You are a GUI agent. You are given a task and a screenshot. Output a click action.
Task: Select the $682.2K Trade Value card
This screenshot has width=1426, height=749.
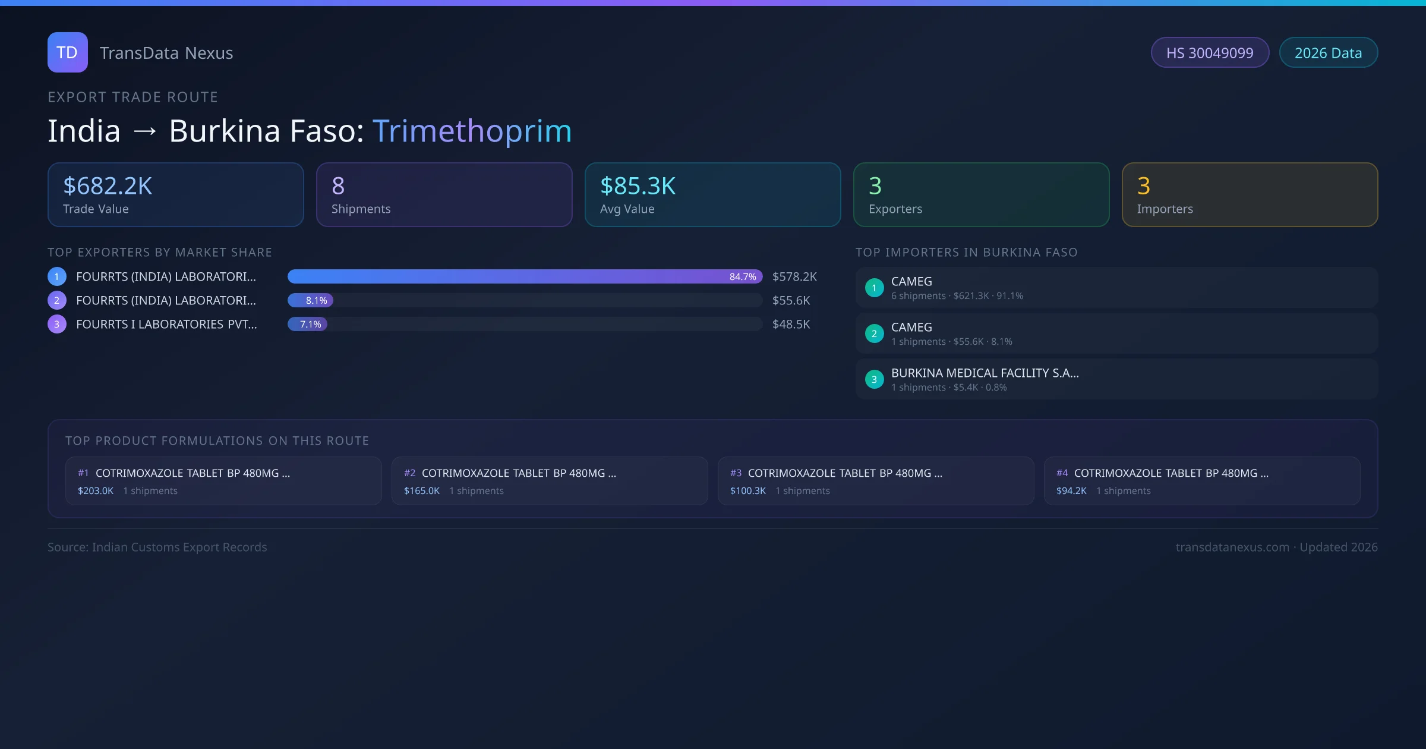coord(175,195)
